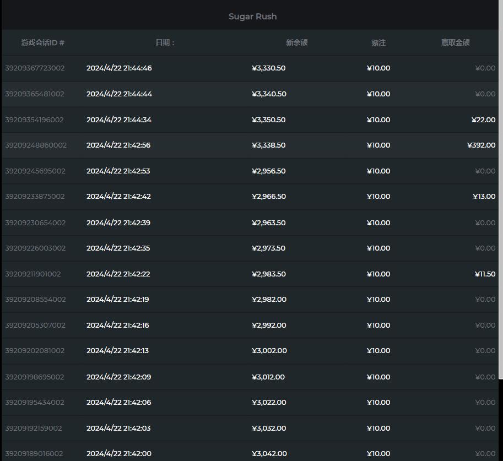Open session ID 39209211901002
This screenshot has width=503, height=461.
point(33,274)
